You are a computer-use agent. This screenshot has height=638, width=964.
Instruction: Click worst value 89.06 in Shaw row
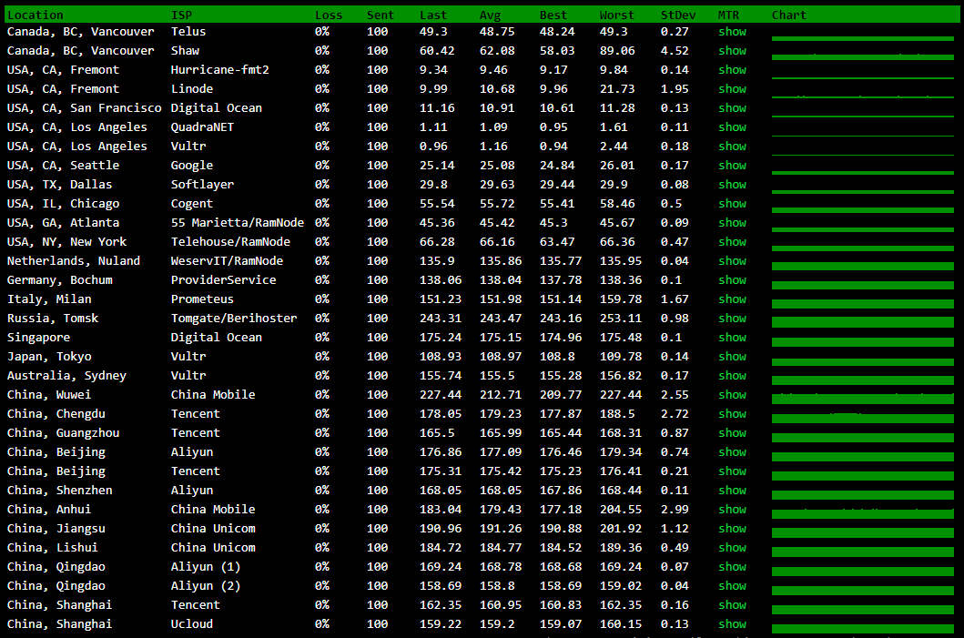617,50
